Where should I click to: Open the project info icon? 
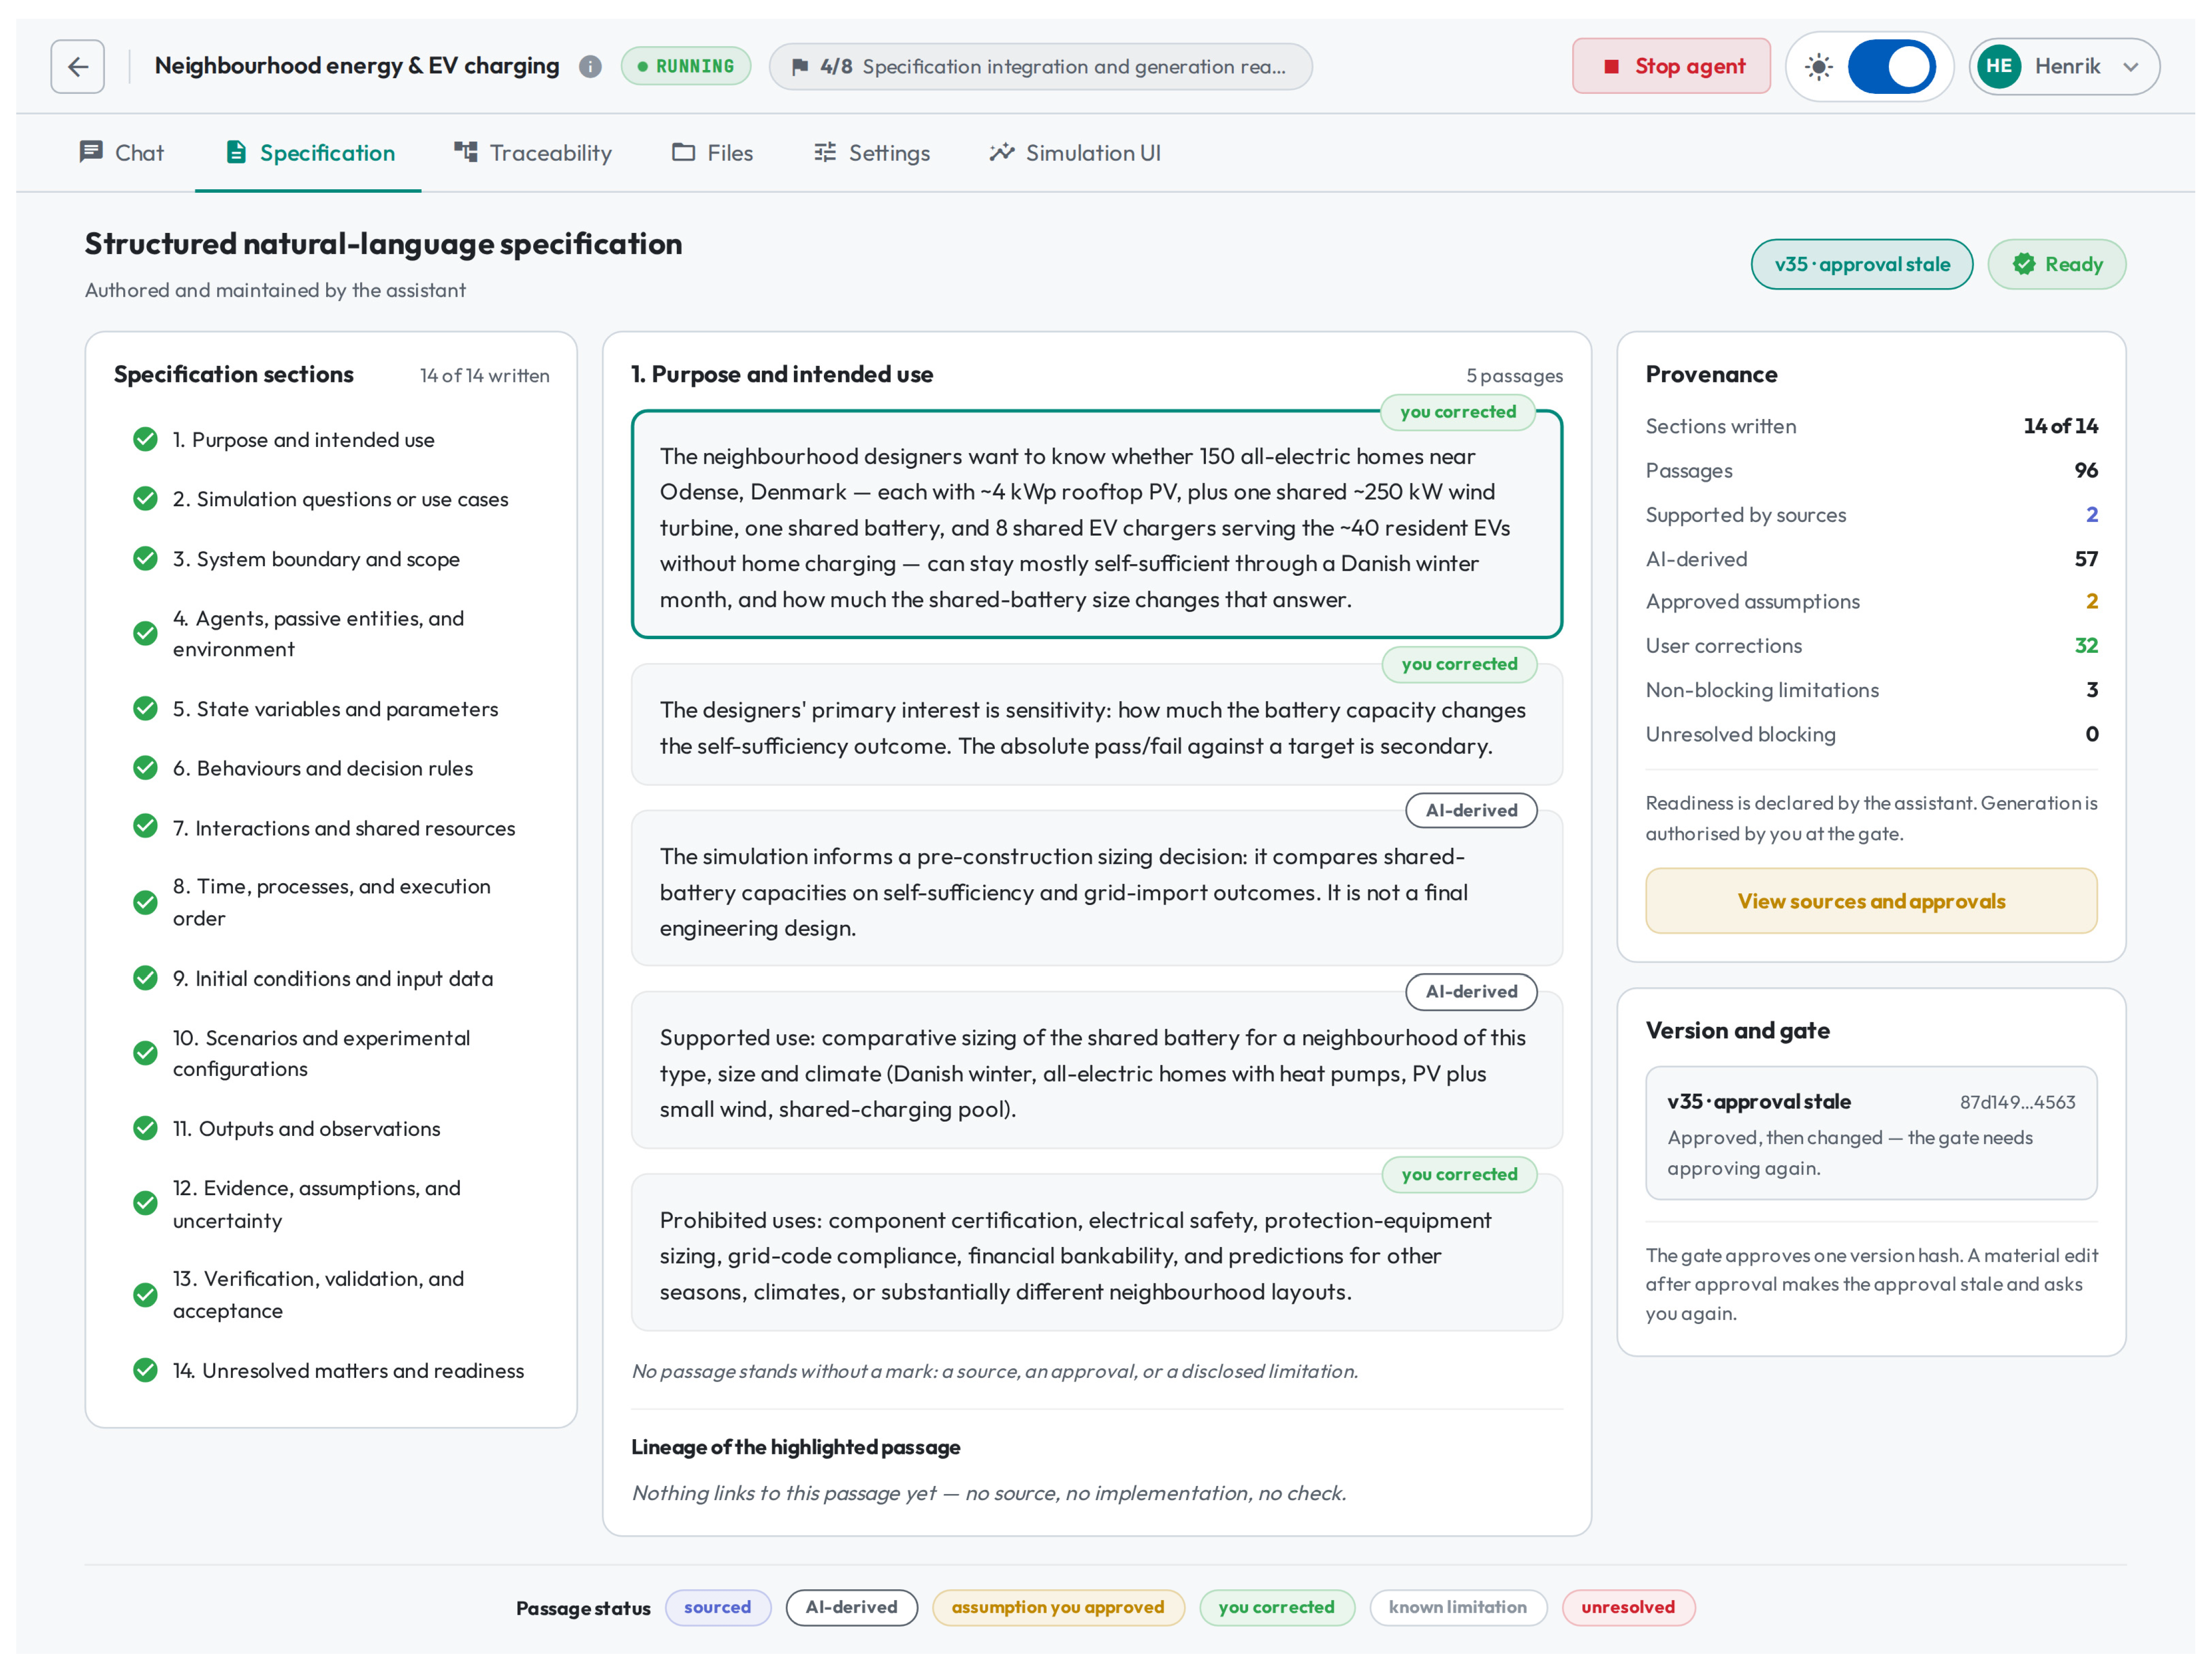(590, 66)
